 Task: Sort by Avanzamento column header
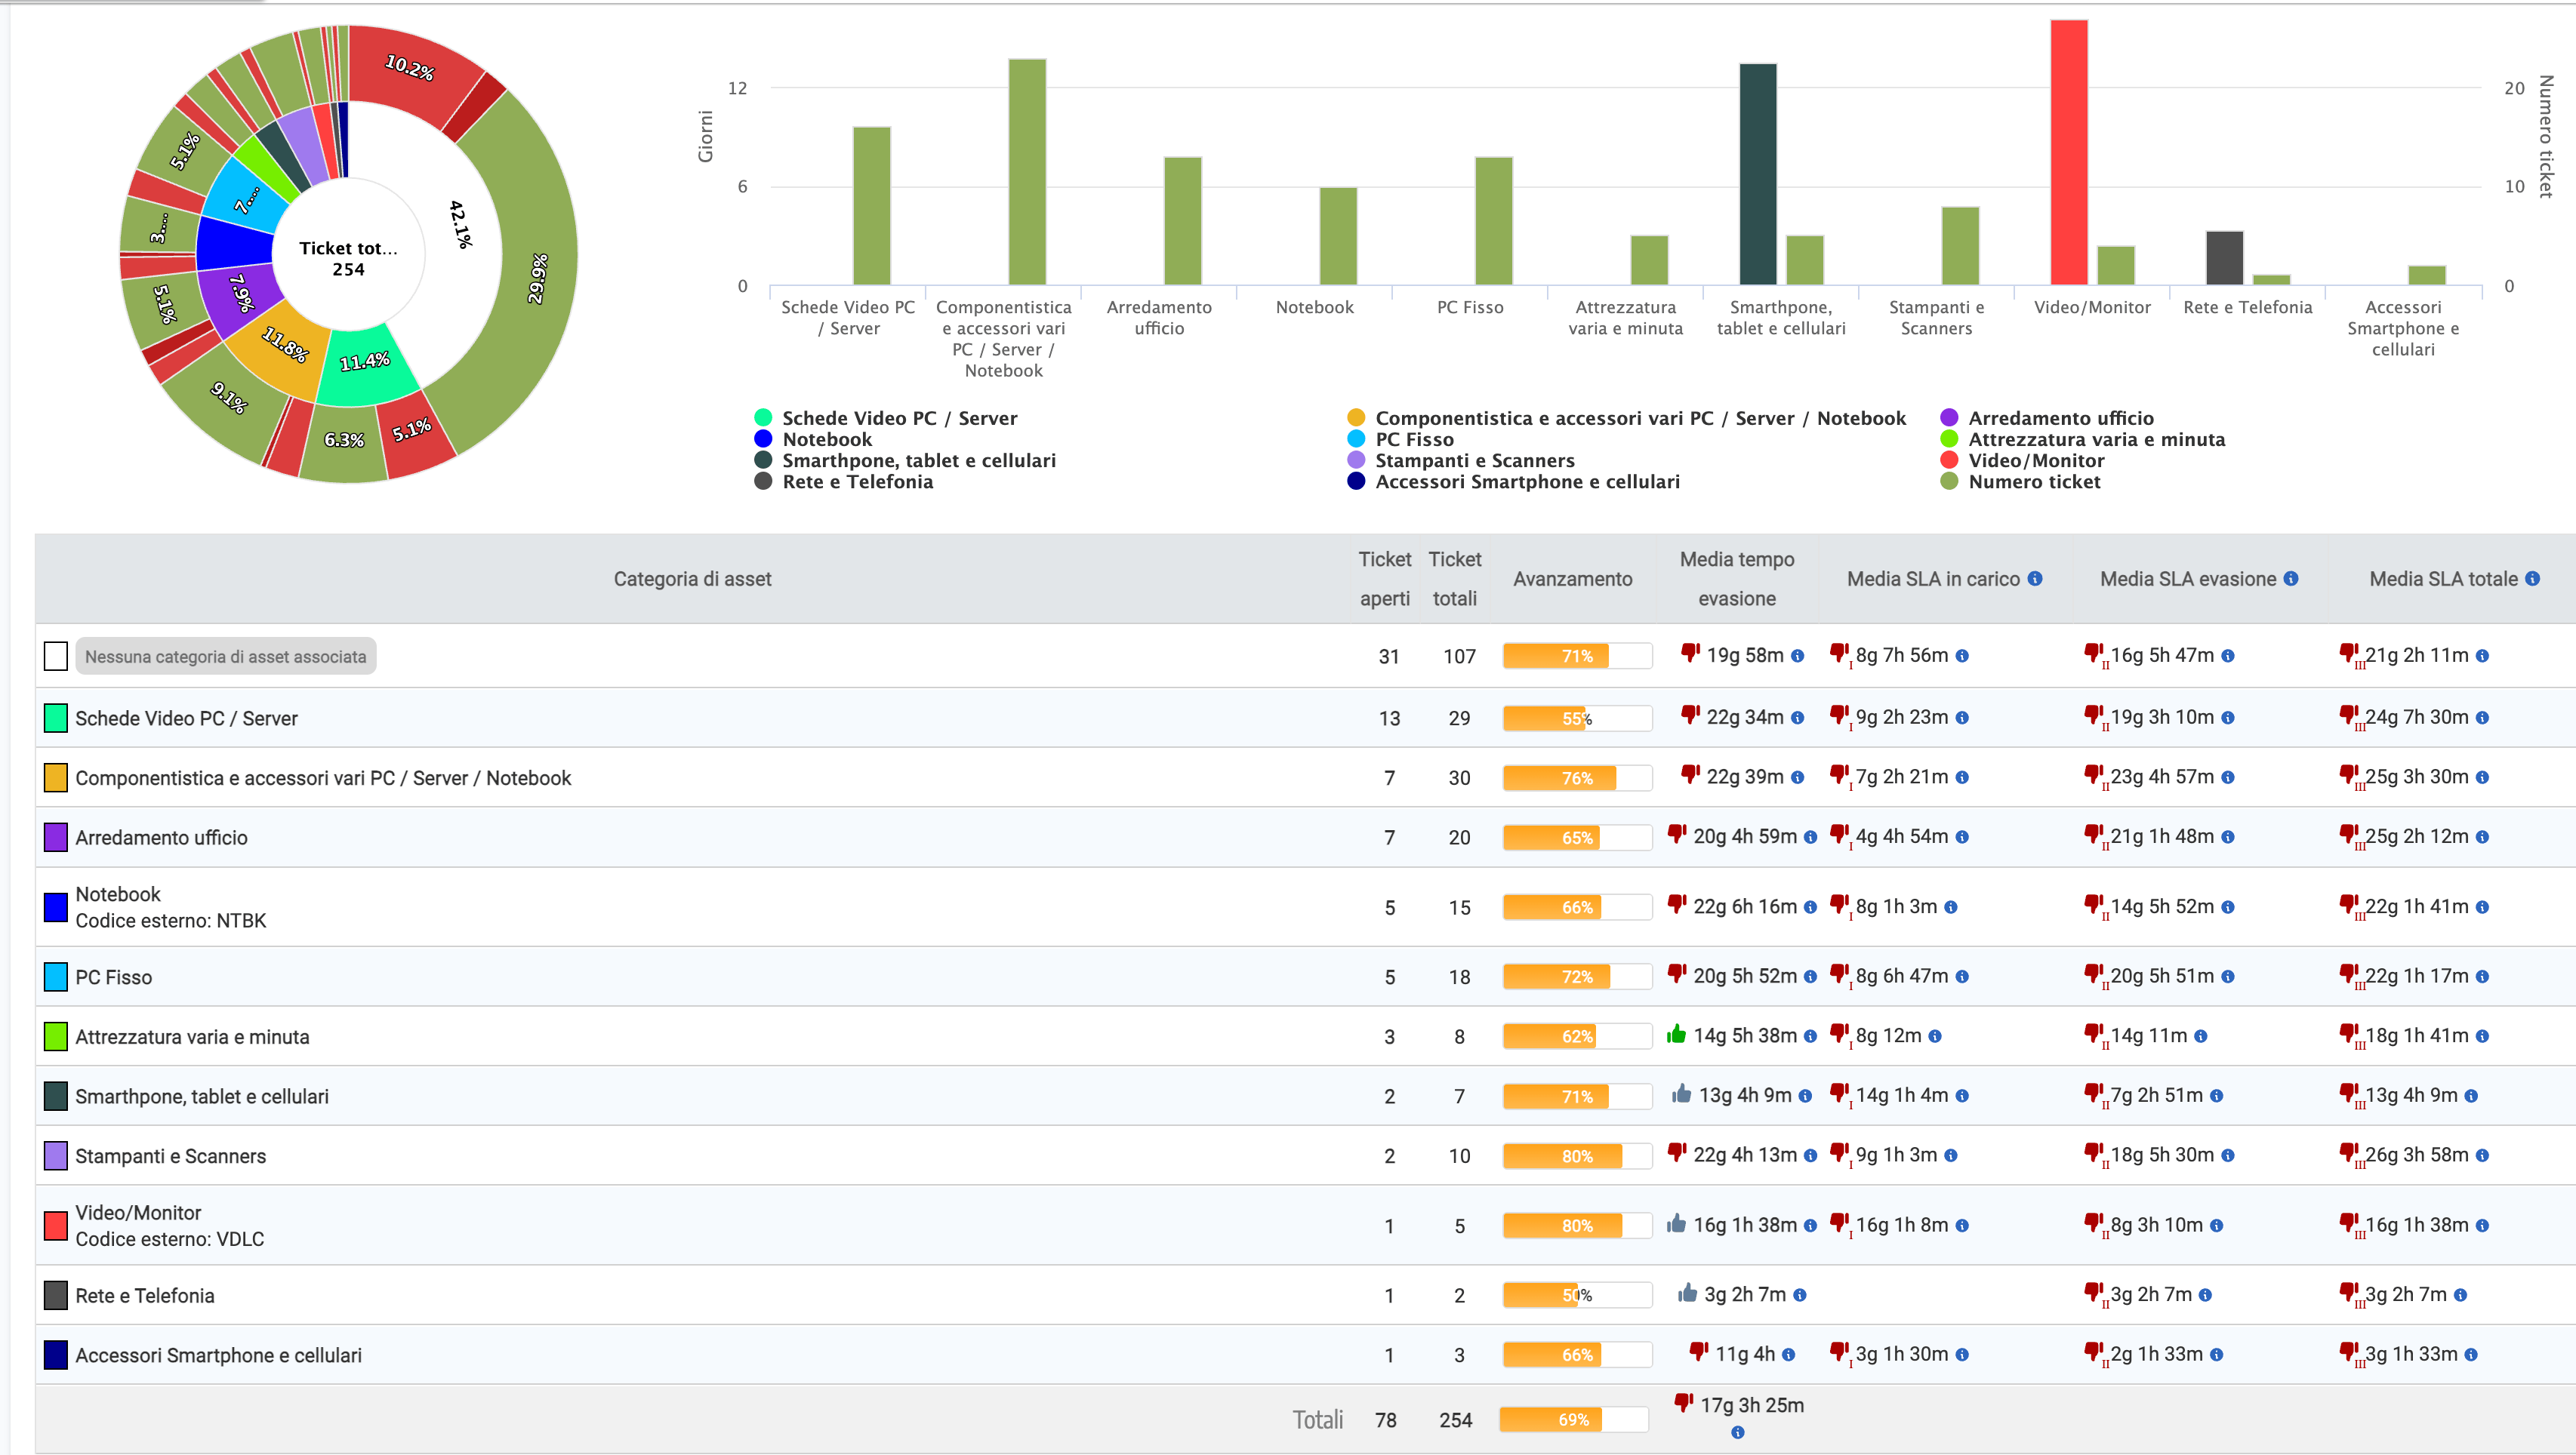tap(1572, 579)
